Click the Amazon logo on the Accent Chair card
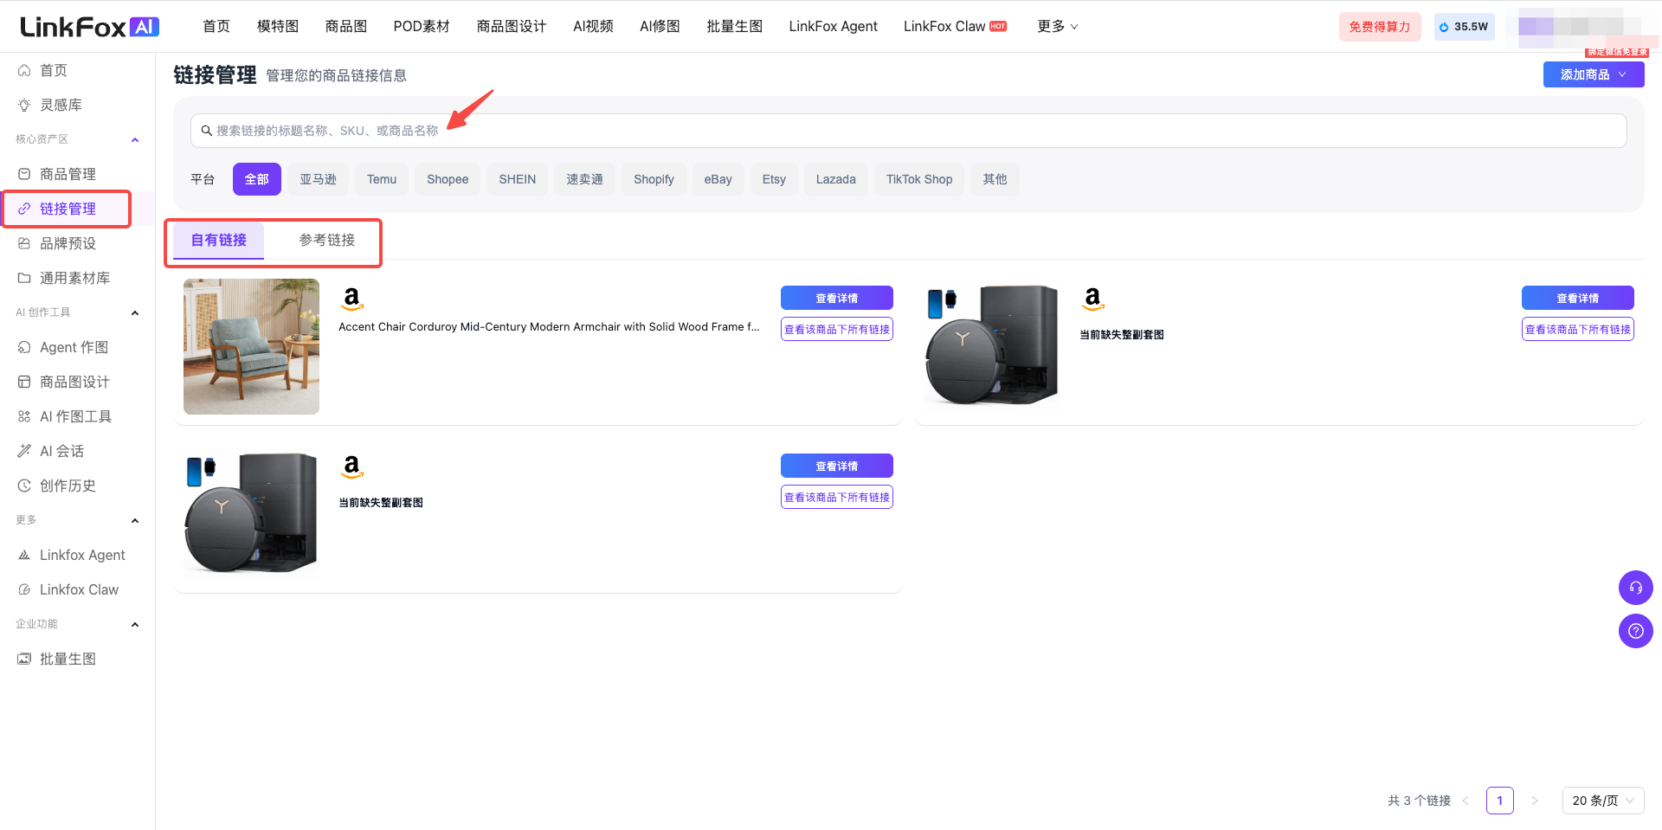 (x=352, y=299)
